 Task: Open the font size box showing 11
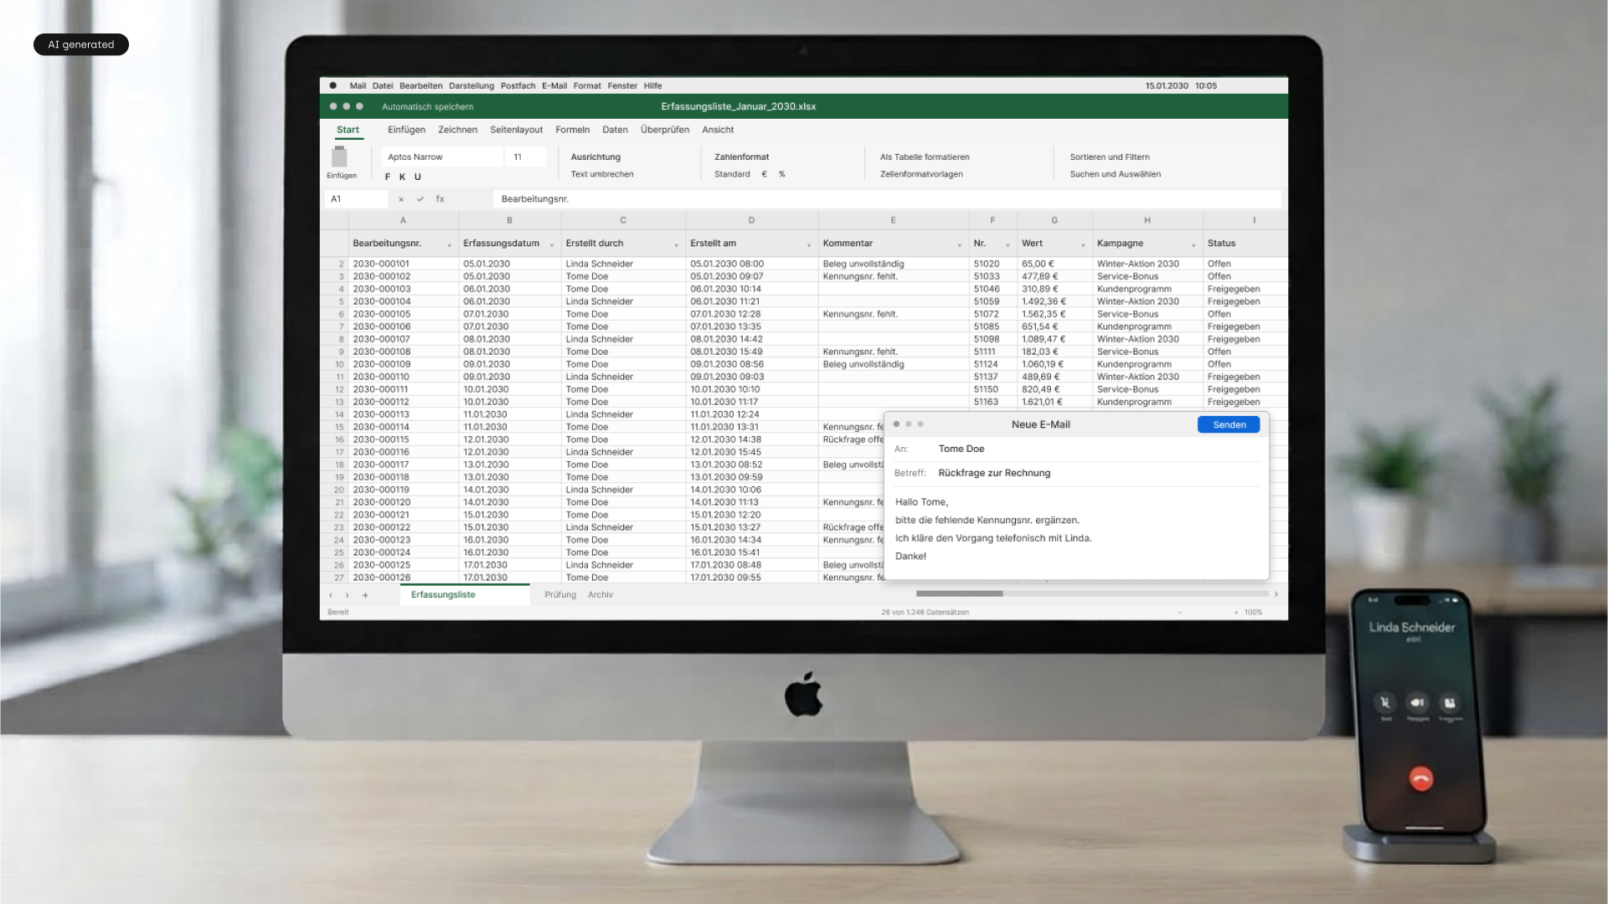click(x=525, y=157)
